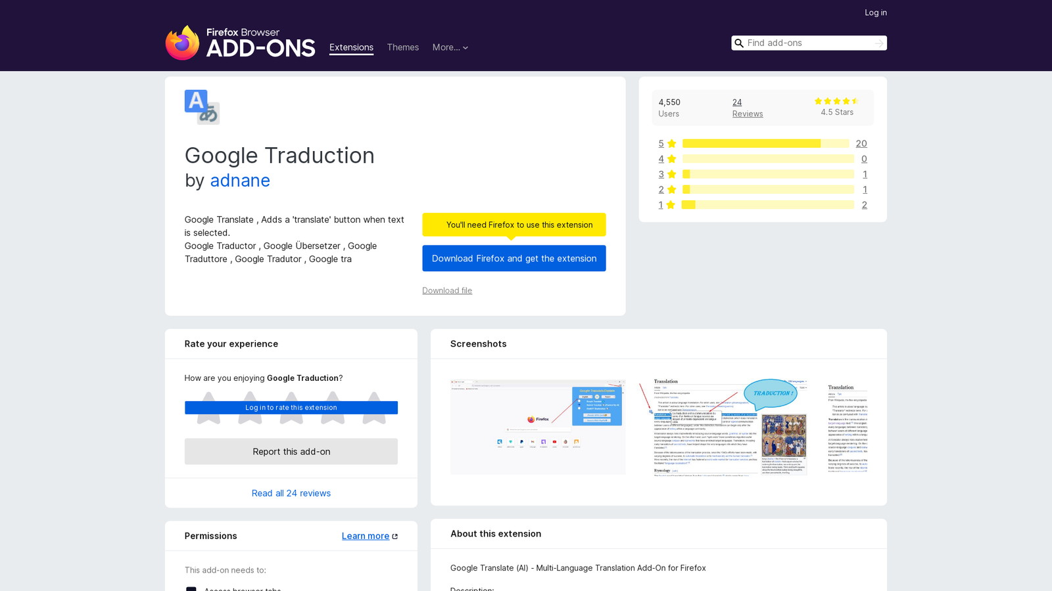
Task: Open the 24 Reviews link
Action: pyautogui.click(x=748, y=108)
